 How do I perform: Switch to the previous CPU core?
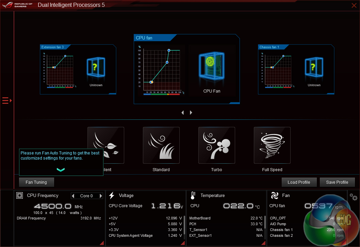pyautogui.click(x=73, y=196)
